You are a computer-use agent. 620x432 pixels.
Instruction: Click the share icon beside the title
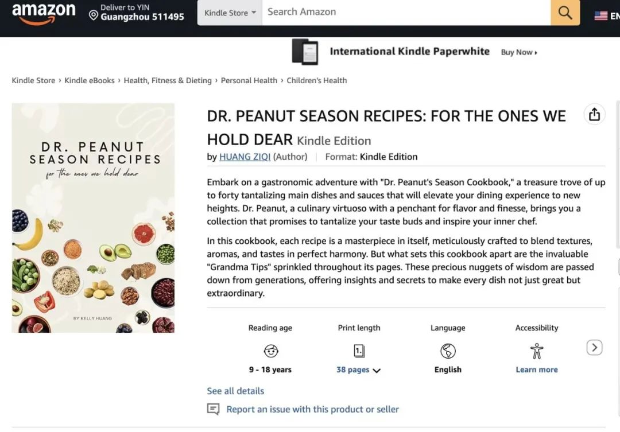tap(594, 115)
